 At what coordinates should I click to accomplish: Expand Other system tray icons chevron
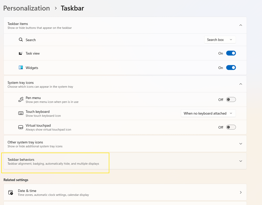pos(241,143)
